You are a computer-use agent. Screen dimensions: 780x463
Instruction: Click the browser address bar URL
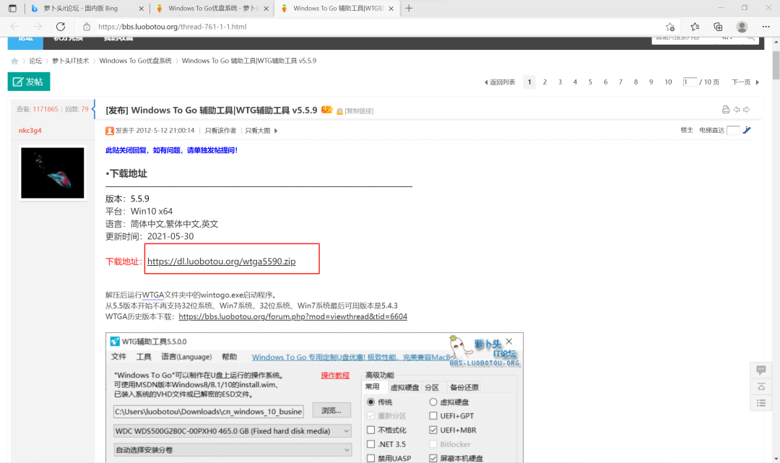[x=172, y=27]
